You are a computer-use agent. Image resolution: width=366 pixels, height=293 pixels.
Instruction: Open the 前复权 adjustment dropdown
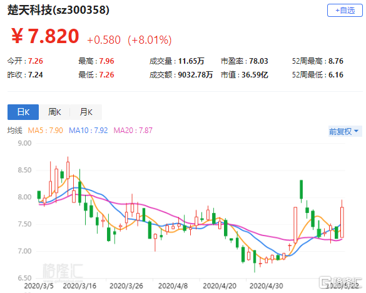(345, 131)
